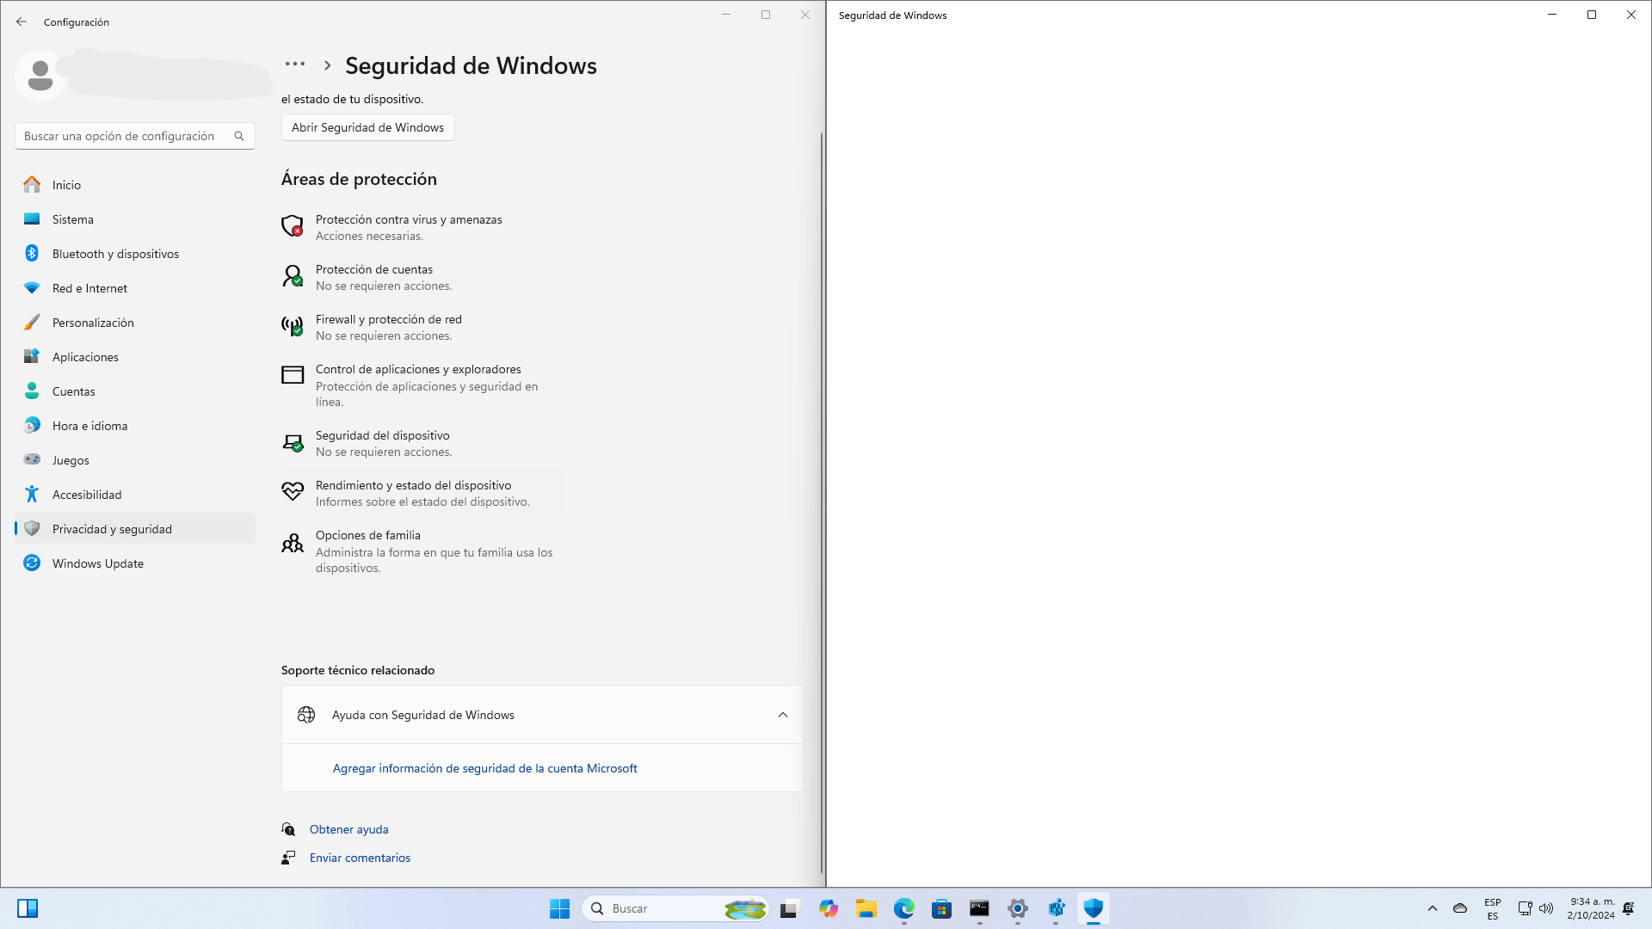1652x929 pixels.
Task: Click the Obtener ayuda headset icon
Action: (288, 829)
